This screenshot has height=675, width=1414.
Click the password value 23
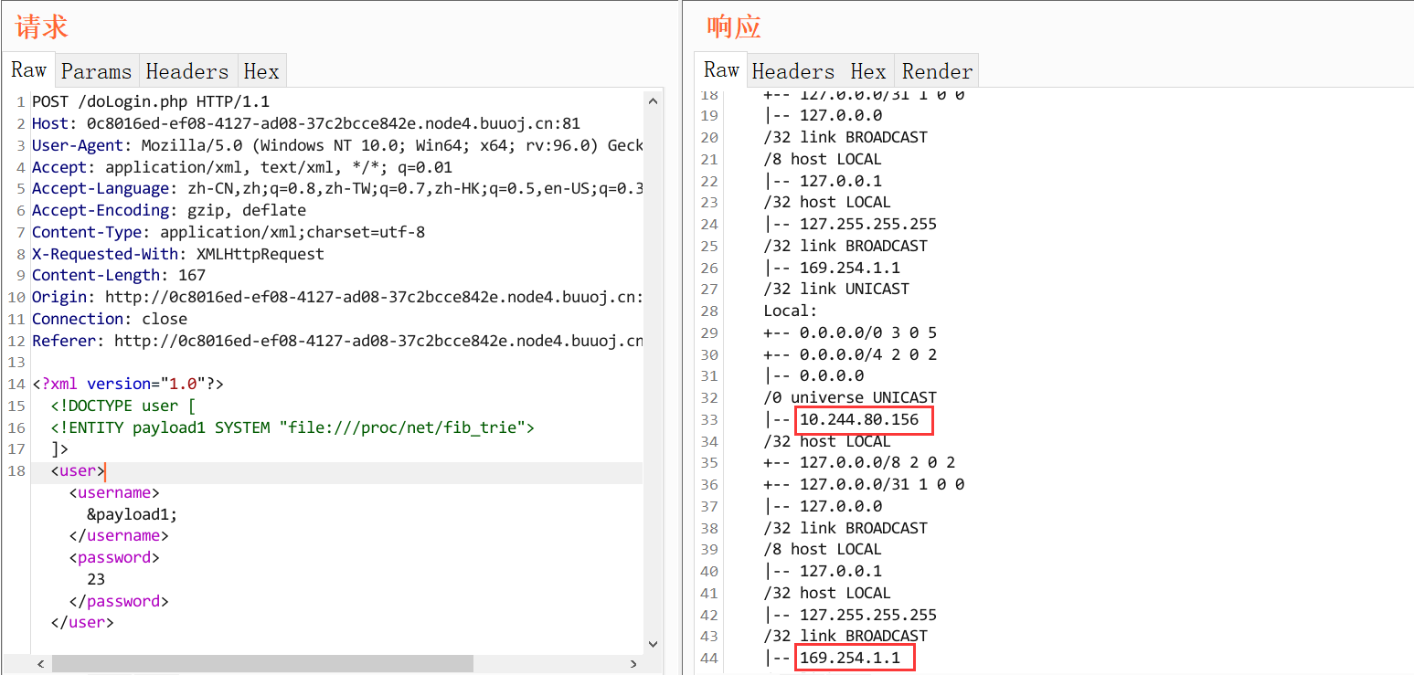(x=96, y=579)
